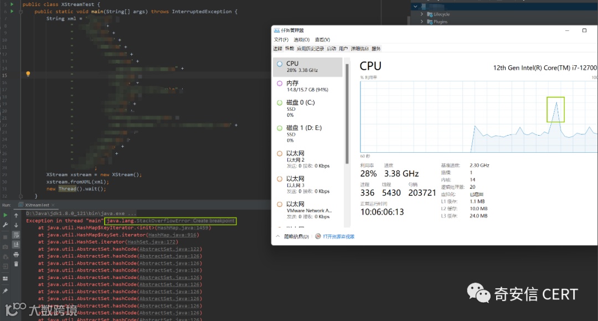The image size is (598, 321).
Task: Rerun XStreamTest with the green play icon
Action: [6, 215]
